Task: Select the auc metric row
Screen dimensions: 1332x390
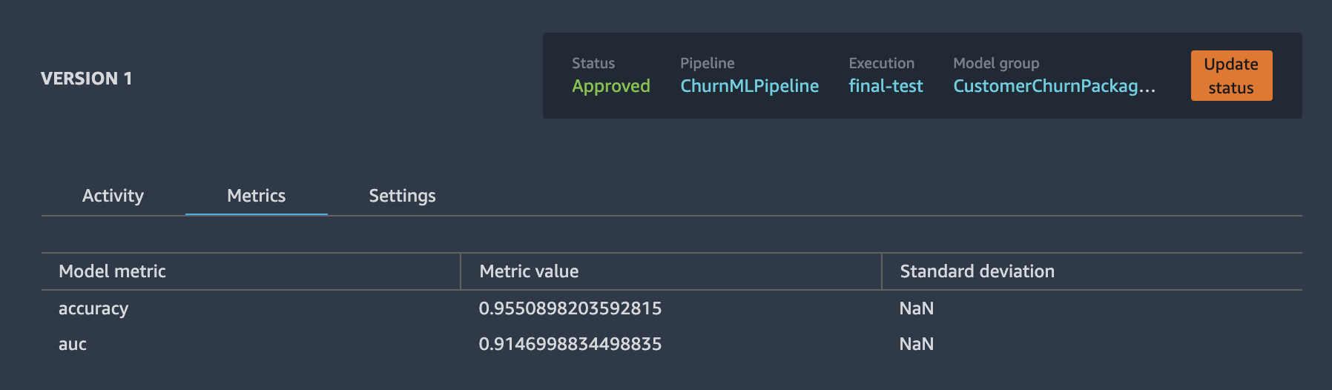Action: [x=672, y=344]
